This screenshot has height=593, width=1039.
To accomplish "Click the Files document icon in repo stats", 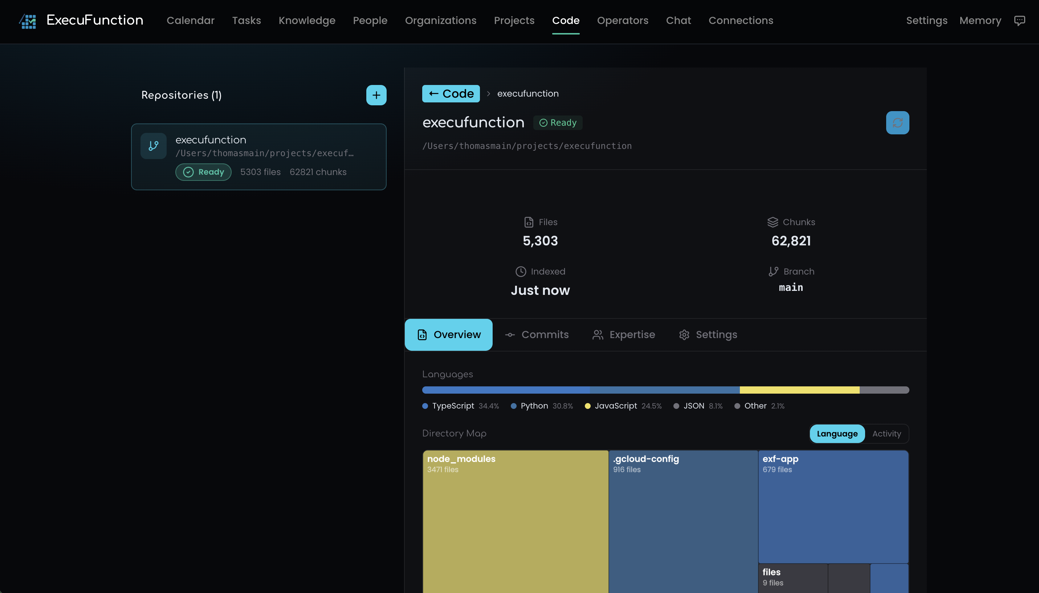I will 528,222.
